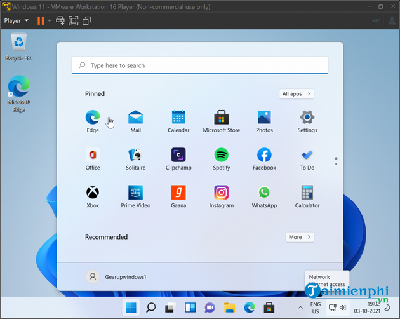Open the clock and date flyout
The height and width of the screenshot is (319, 400).
tap(367, 308)
